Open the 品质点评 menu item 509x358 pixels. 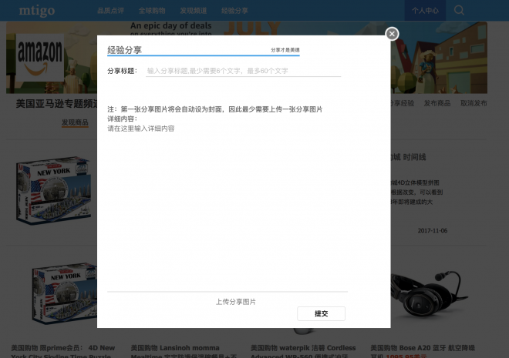pyautogui.click(x=110, y=11)
